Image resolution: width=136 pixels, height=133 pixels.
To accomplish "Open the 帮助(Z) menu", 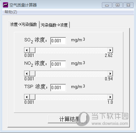I will pyautogui.click(x=11, y=12).
